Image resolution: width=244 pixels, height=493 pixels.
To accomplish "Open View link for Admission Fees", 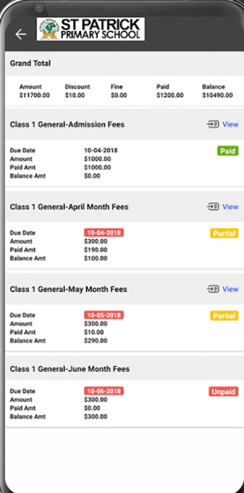I will [230, 124].
